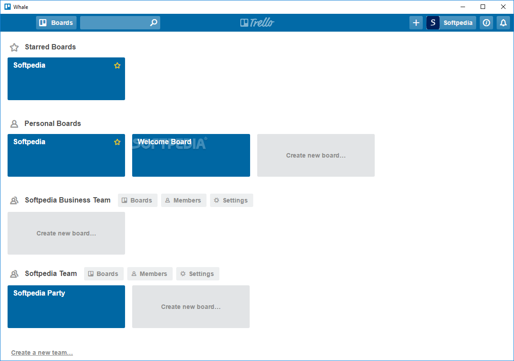Click the Softpedia Business Team heading
Image resolution: width=514 pixels, height=361 pixels.
[x=68, y=200]
